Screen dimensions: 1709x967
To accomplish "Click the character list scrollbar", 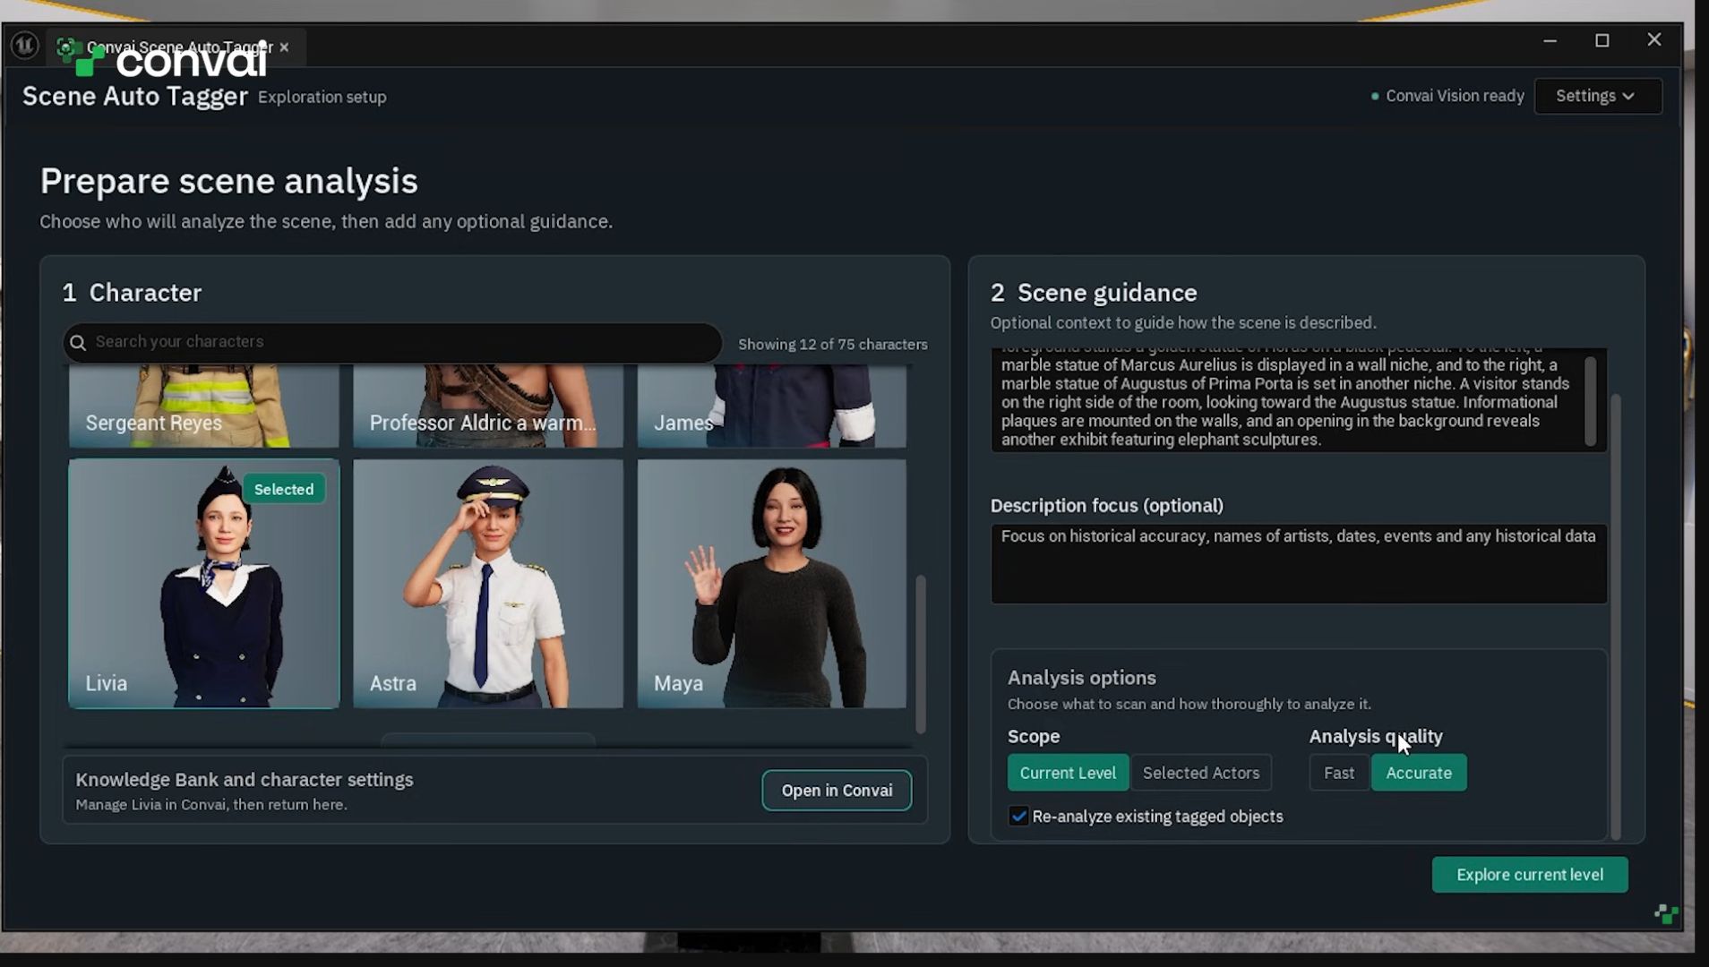I will (920, 654).
